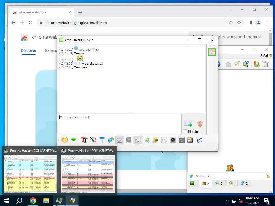Click the envelope with pencil compose icon
The height and width of the screenshot is (206, 275).
237,64
